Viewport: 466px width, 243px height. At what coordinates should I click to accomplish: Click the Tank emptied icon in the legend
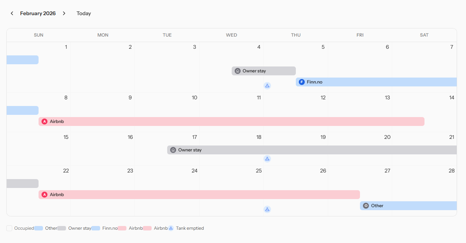171,228
